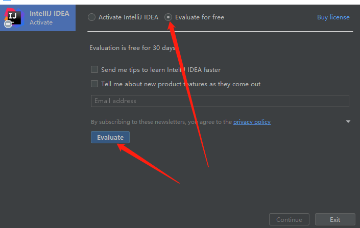Expand the newsletter details disclosure arrow
Screen dimensions: 360x228
pos(348,121)
